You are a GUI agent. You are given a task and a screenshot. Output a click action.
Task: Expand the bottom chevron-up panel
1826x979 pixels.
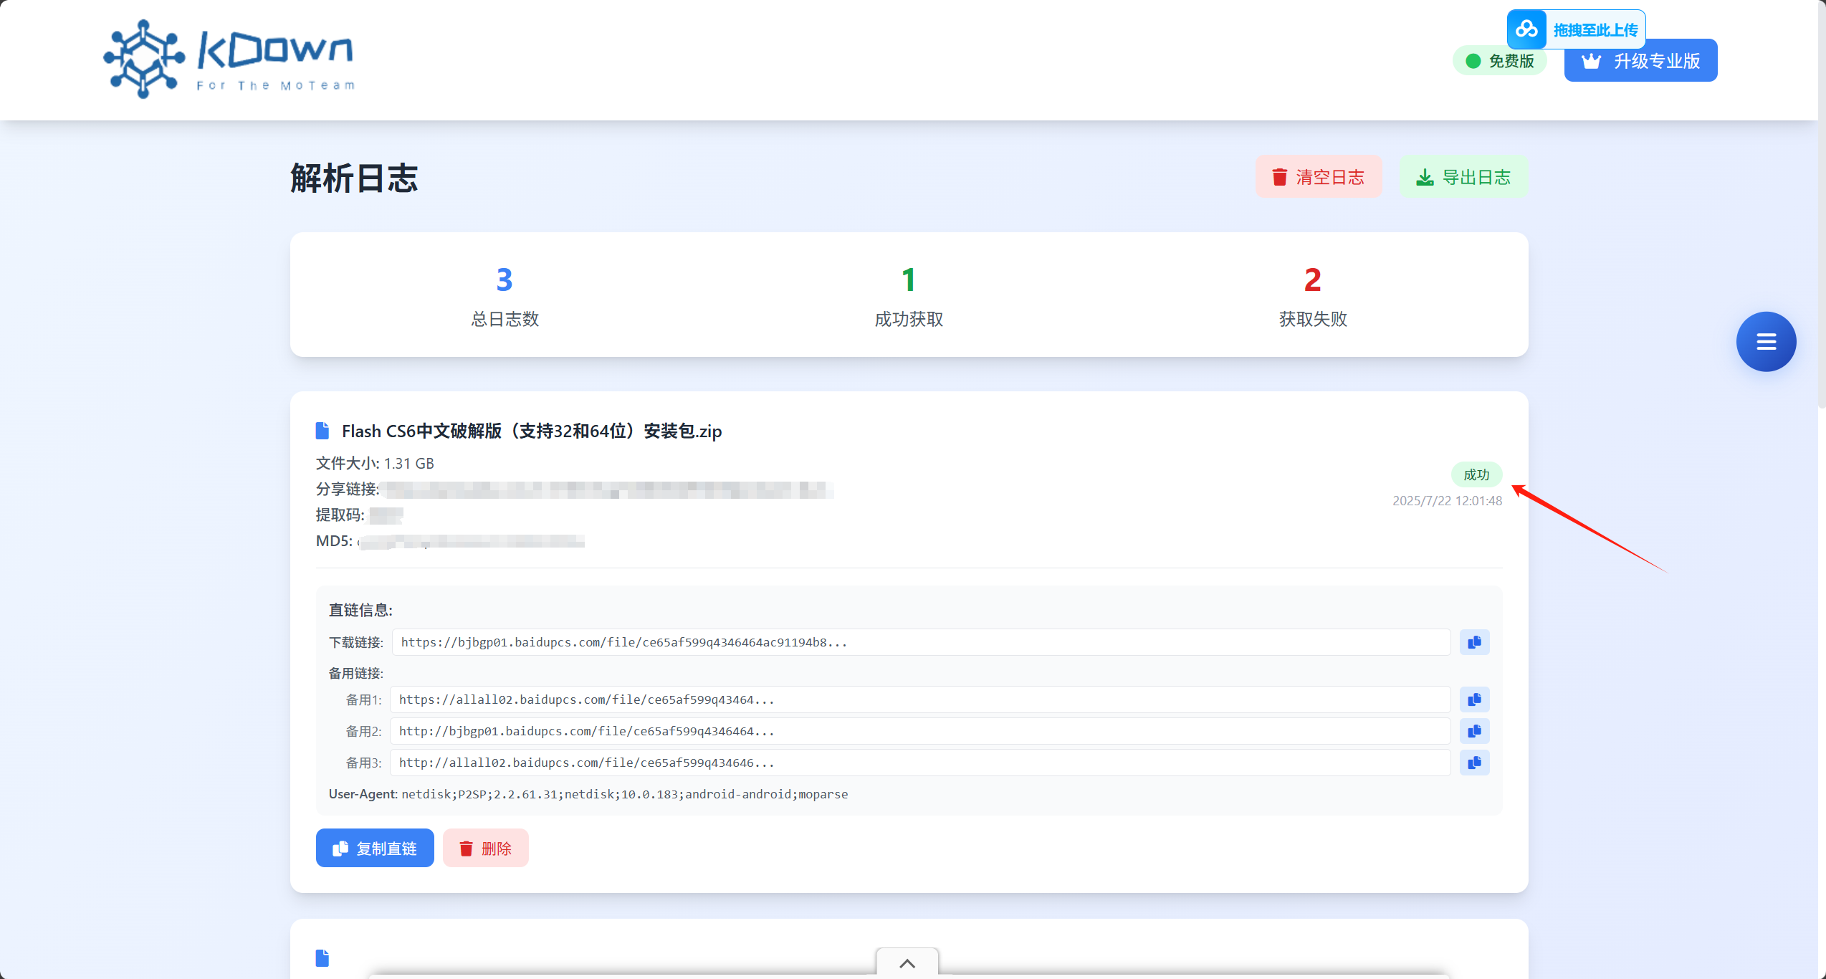coord(907,964)
